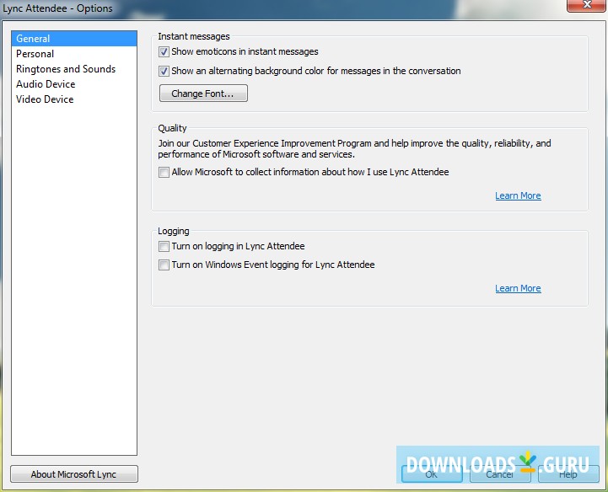The height and width of the screenshot is (492, 608).
Task: Allow Microsoft to collect usage information
Action: coord(164,172)
